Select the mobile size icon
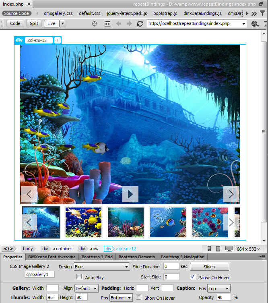 pyautogui.click(x=209, y=249)
